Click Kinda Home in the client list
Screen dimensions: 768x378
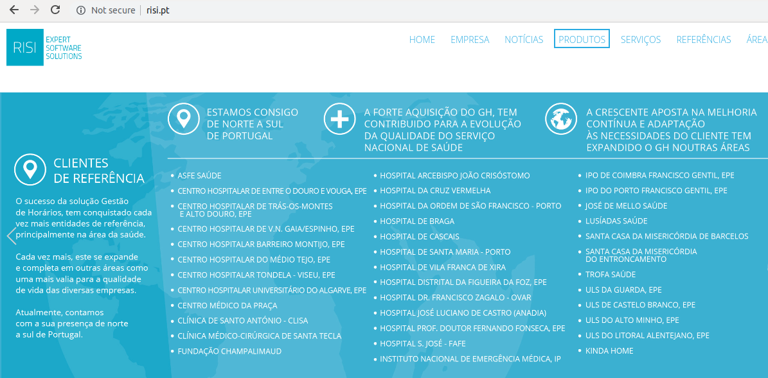point(609,350)
